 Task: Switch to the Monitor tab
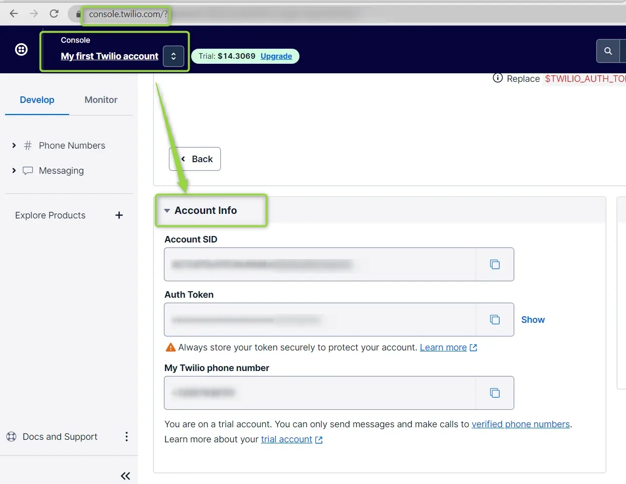pyautogui.click(x=101, y=100)
